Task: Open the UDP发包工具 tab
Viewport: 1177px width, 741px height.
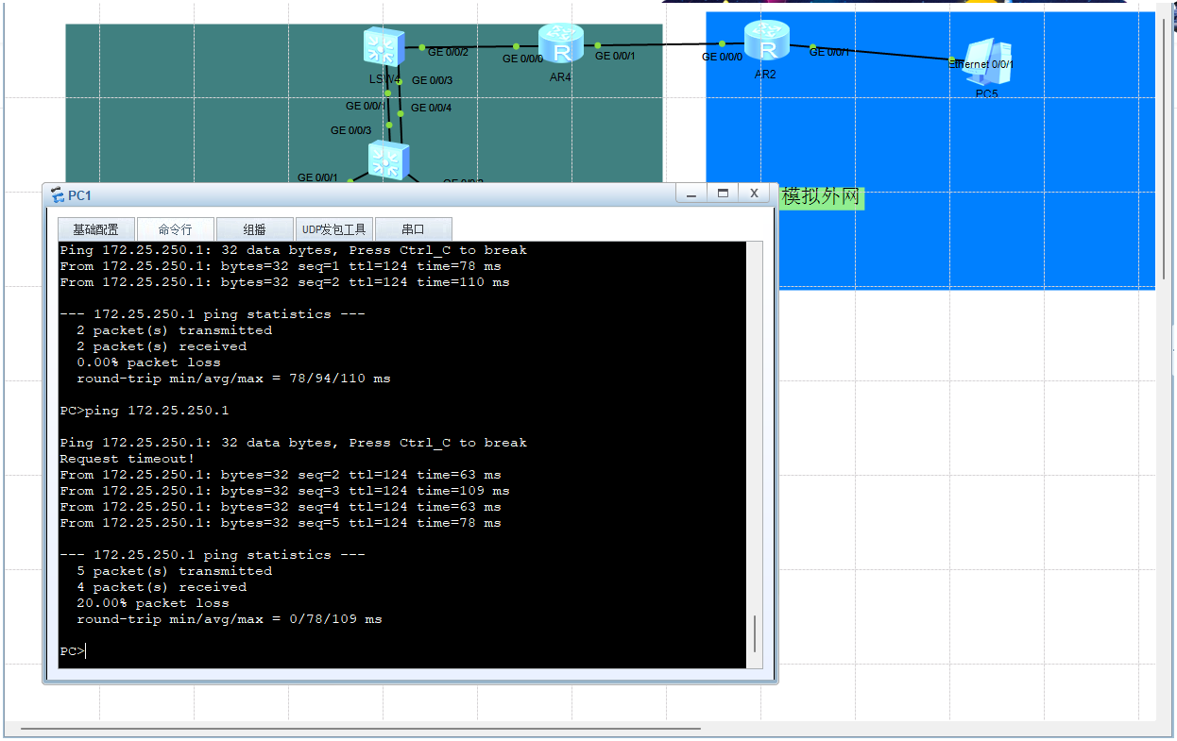Action: tap(333, 229)
